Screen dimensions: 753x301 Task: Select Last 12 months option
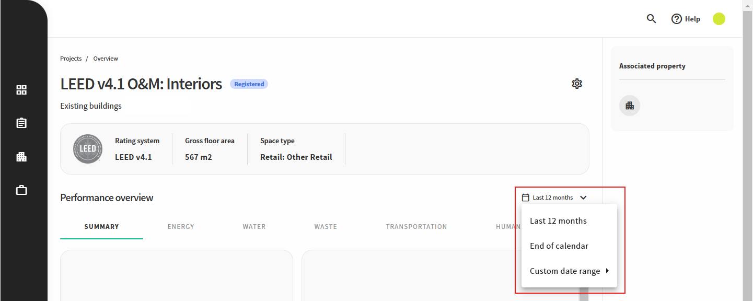coord(569,221)
